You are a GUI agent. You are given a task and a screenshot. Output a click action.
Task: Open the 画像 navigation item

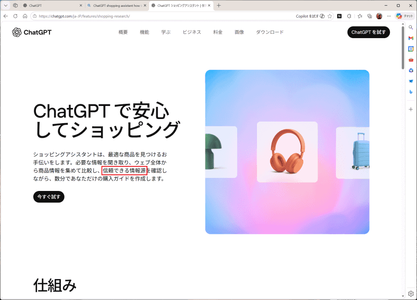(x=239, y=32)
